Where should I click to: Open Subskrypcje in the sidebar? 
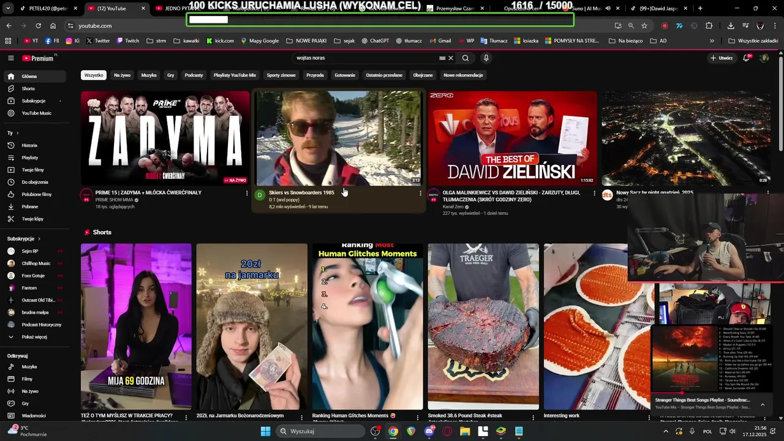[34, 101]
